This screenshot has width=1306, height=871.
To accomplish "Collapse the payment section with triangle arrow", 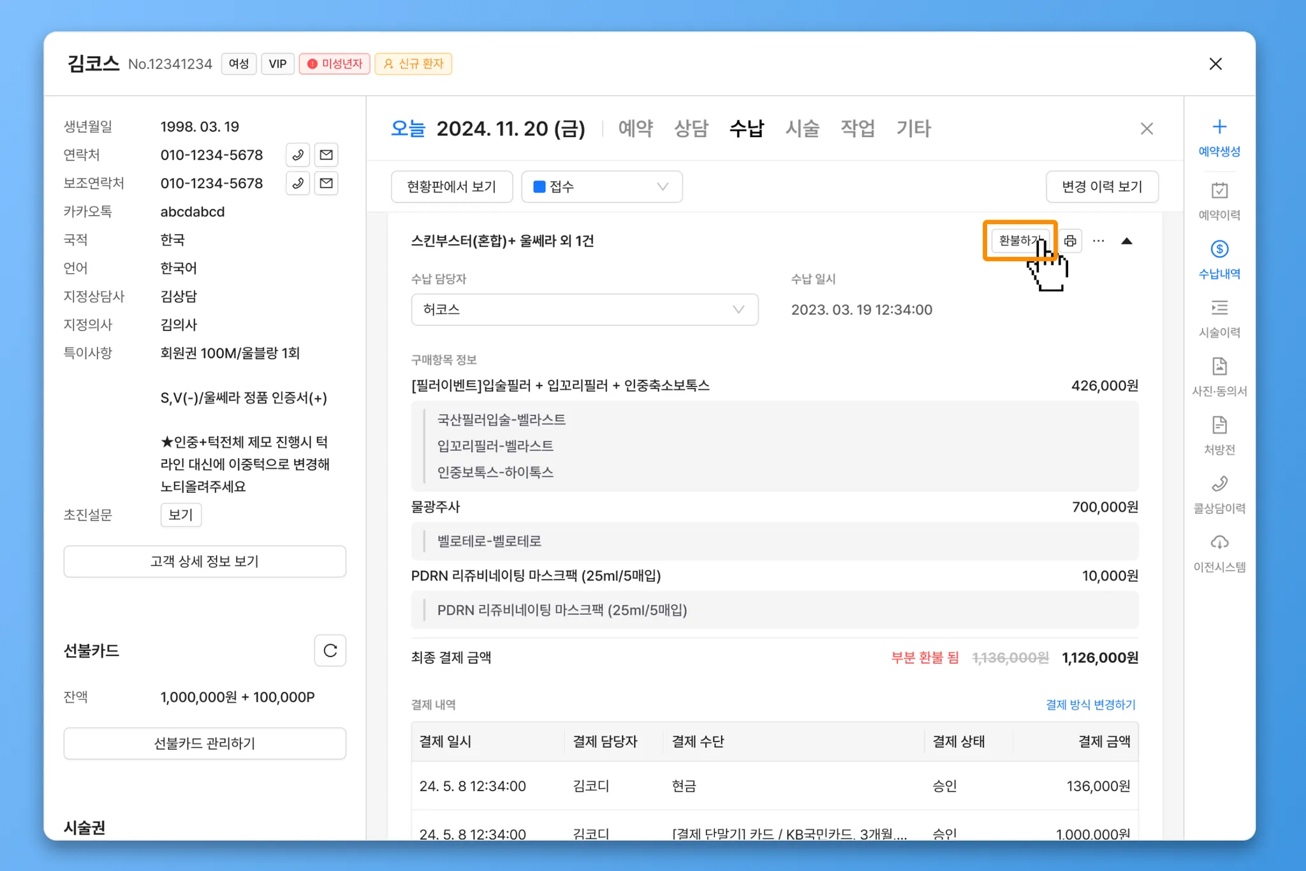I will coord(1126,241).
